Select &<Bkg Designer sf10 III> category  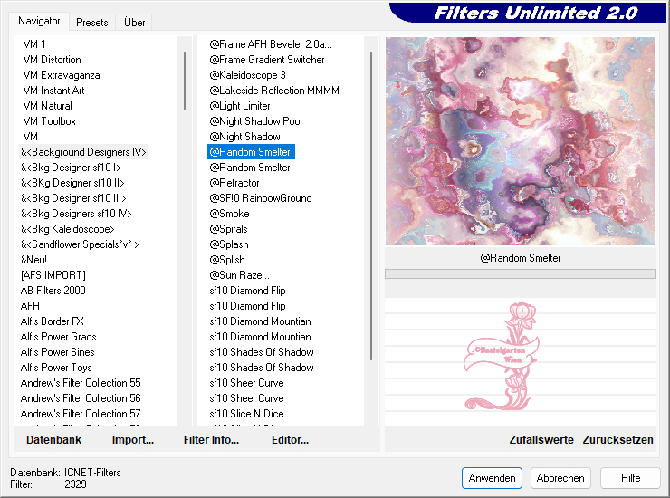point(73,198)
